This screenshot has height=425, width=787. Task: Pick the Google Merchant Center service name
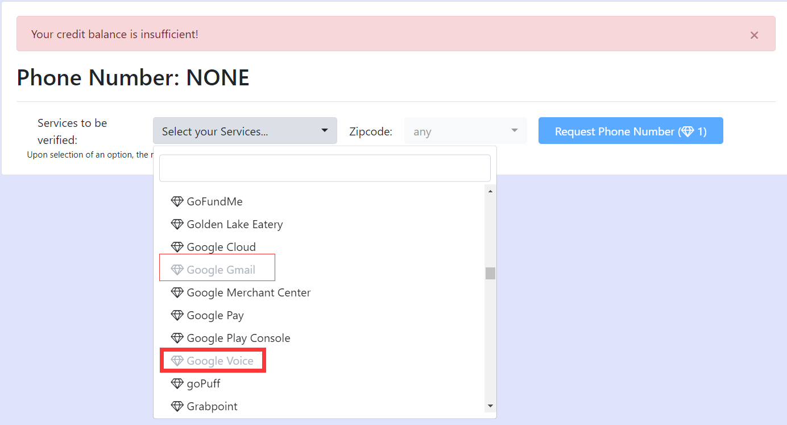click(248, 292)
